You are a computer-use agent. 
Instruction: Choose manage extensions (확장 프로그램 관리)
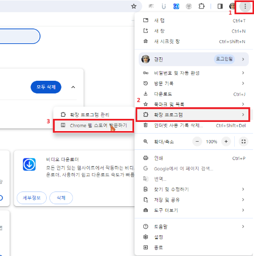93,115
